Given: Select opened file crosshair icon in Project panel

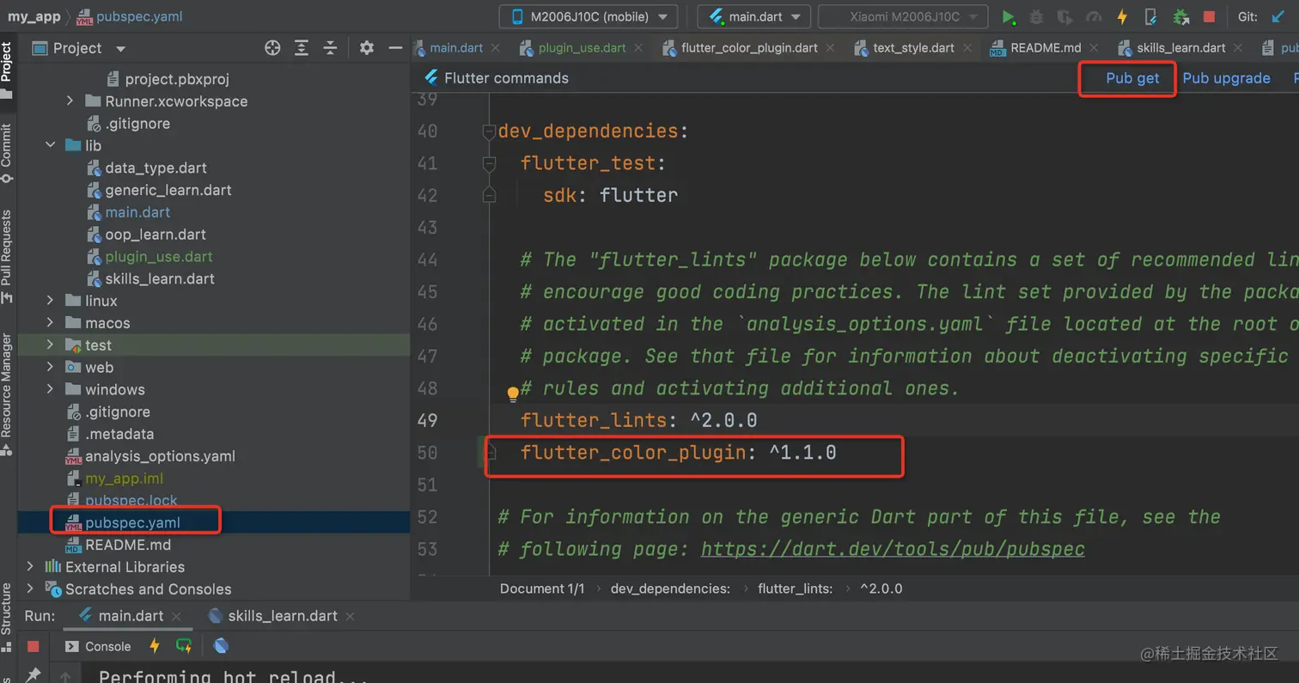Looking at the screenshot, I should coord(272,48).
